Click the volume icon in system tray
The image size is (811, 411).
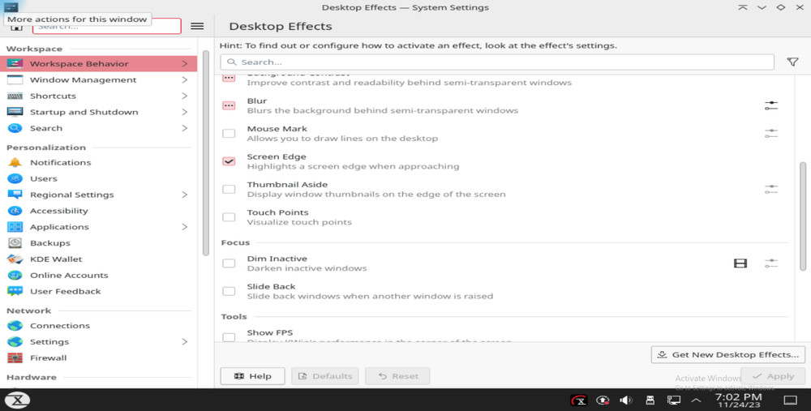pos(625,400)
